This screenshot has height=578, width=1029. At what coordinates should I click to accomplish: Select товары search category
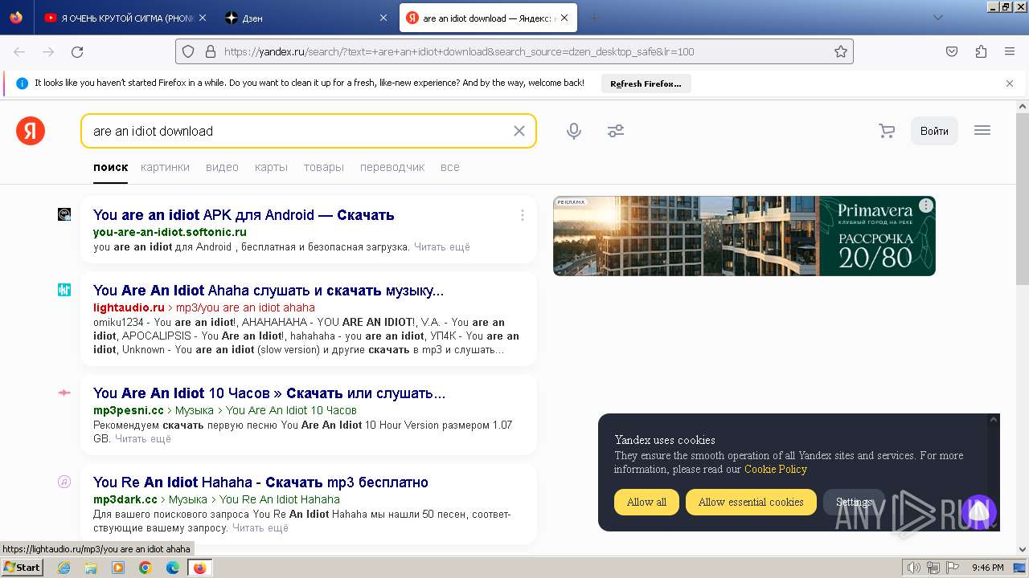point(324,167)
